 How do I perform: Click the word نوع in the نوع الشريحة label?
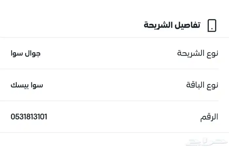click(x=212, y=53)
